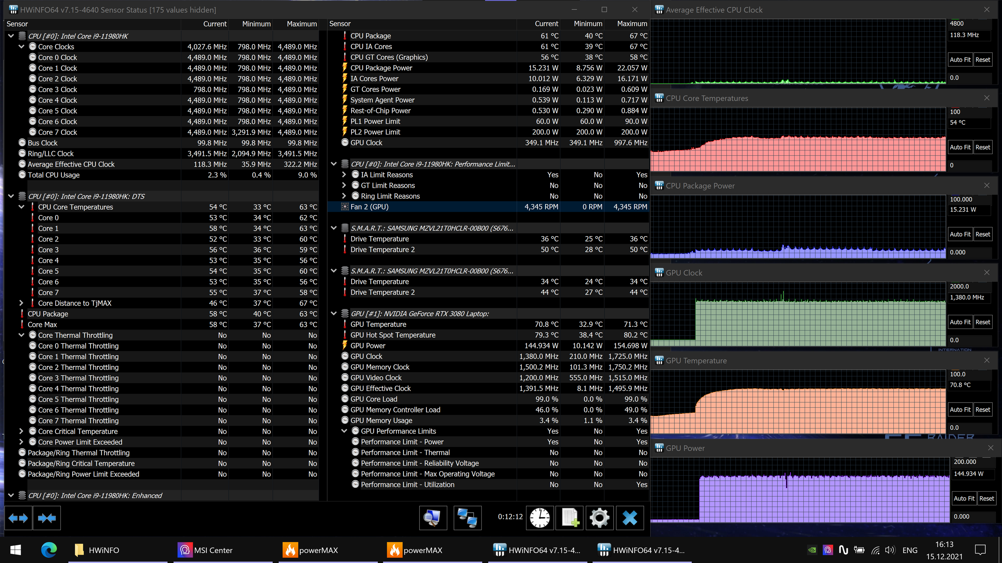Click the clock reset timer icon
The image size is (1002, 563).
point(539,518)
